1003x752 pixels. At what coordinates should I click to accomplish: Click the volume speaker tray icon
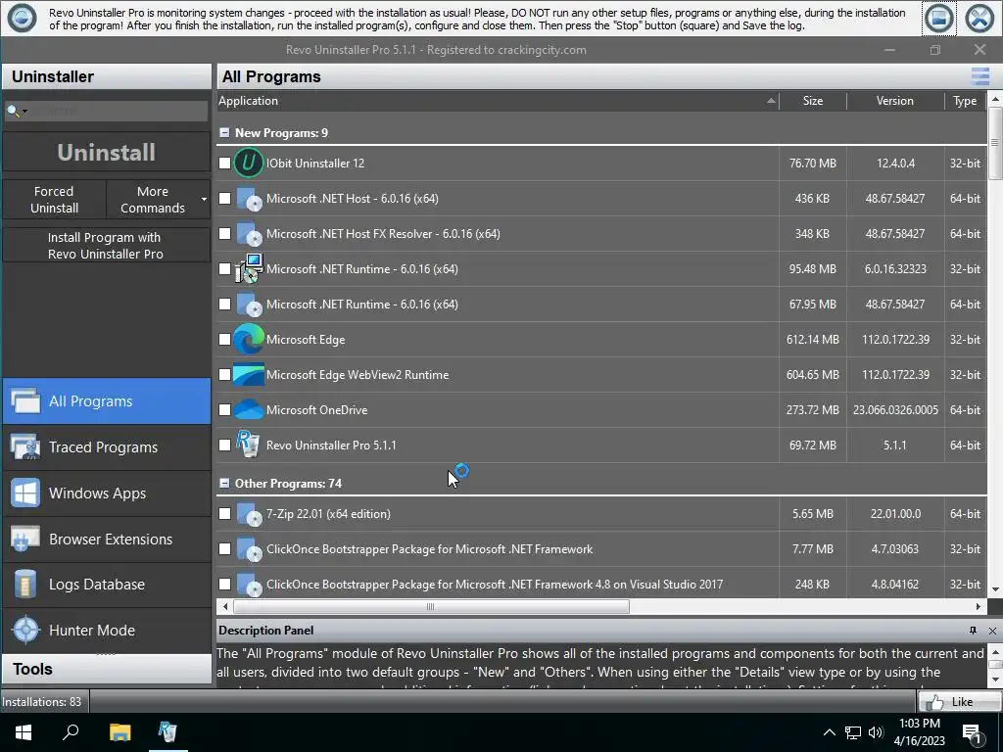pos(876,732)
